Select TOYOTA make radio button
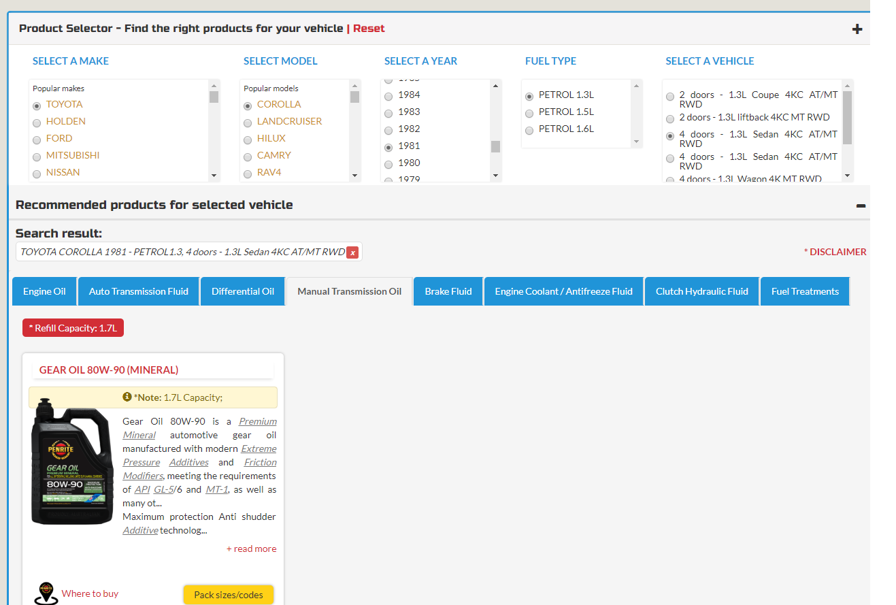Viewport: 896px width, 605px height. point(37,106)
